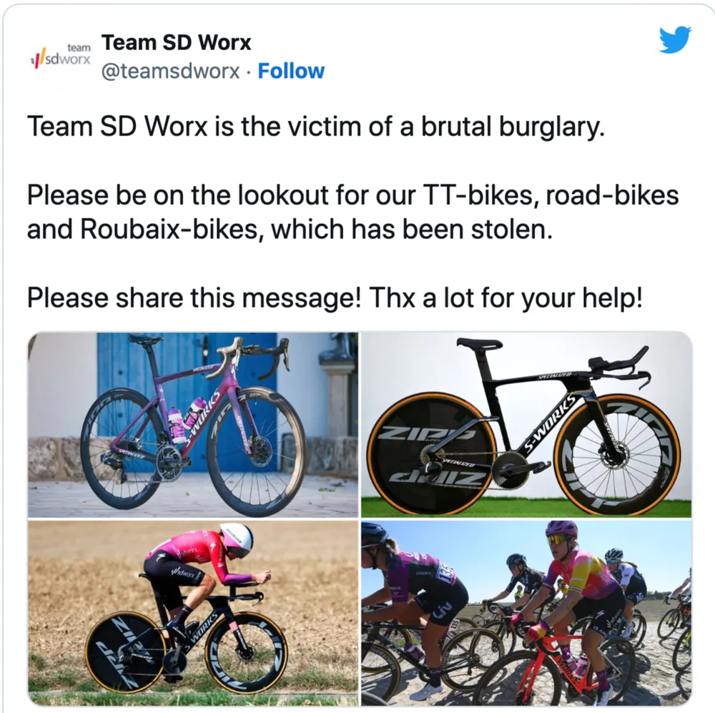This screenshot has height=713, width=715.
Task: Click the pink water bottles on purple bike
Action: click(187, 418)
